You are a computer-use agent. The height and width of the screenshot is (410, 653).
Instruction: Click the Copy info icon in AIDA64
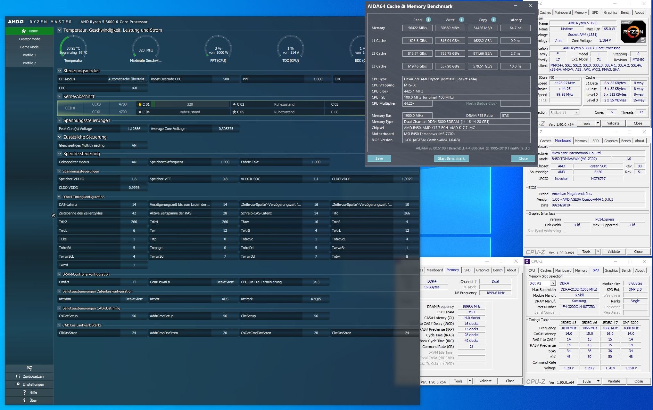coord(494,20)
